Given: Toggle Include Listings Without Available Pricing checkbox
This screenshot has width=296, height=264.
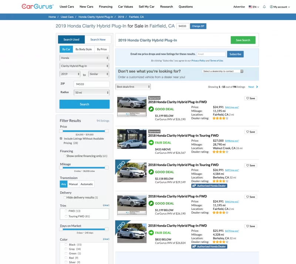Looking at the screenshot, I should pyautogui.click(x=61, y=138).
